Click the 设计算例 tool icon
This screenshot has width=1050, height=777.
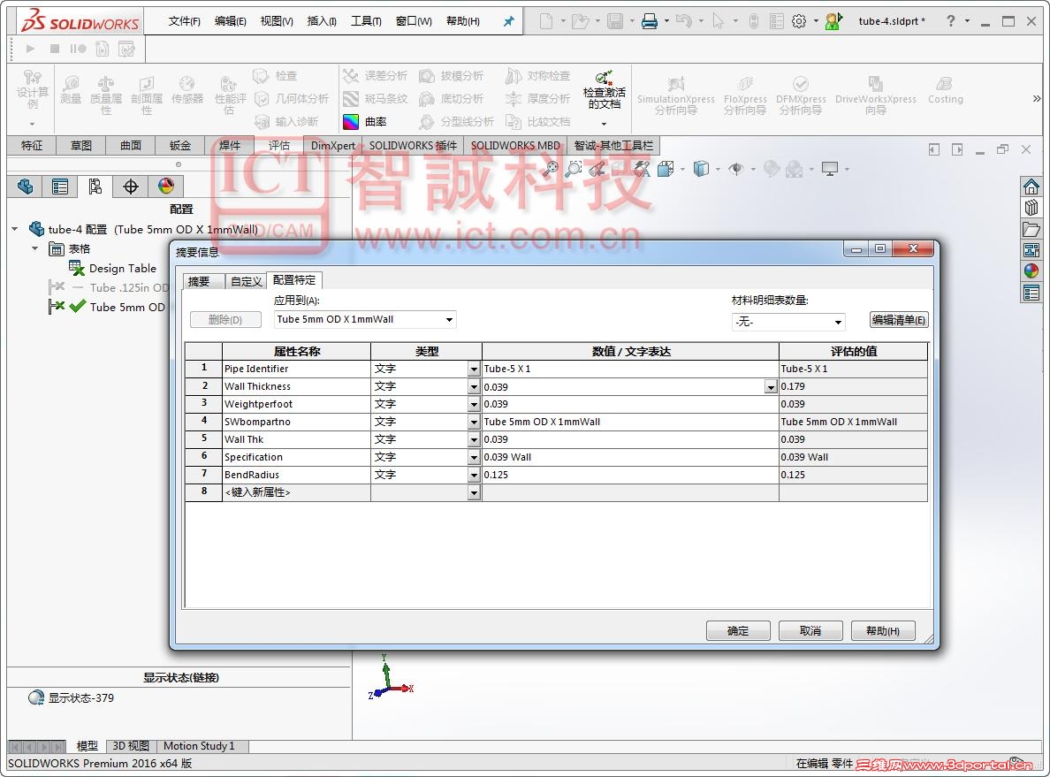tap(32, 90)
